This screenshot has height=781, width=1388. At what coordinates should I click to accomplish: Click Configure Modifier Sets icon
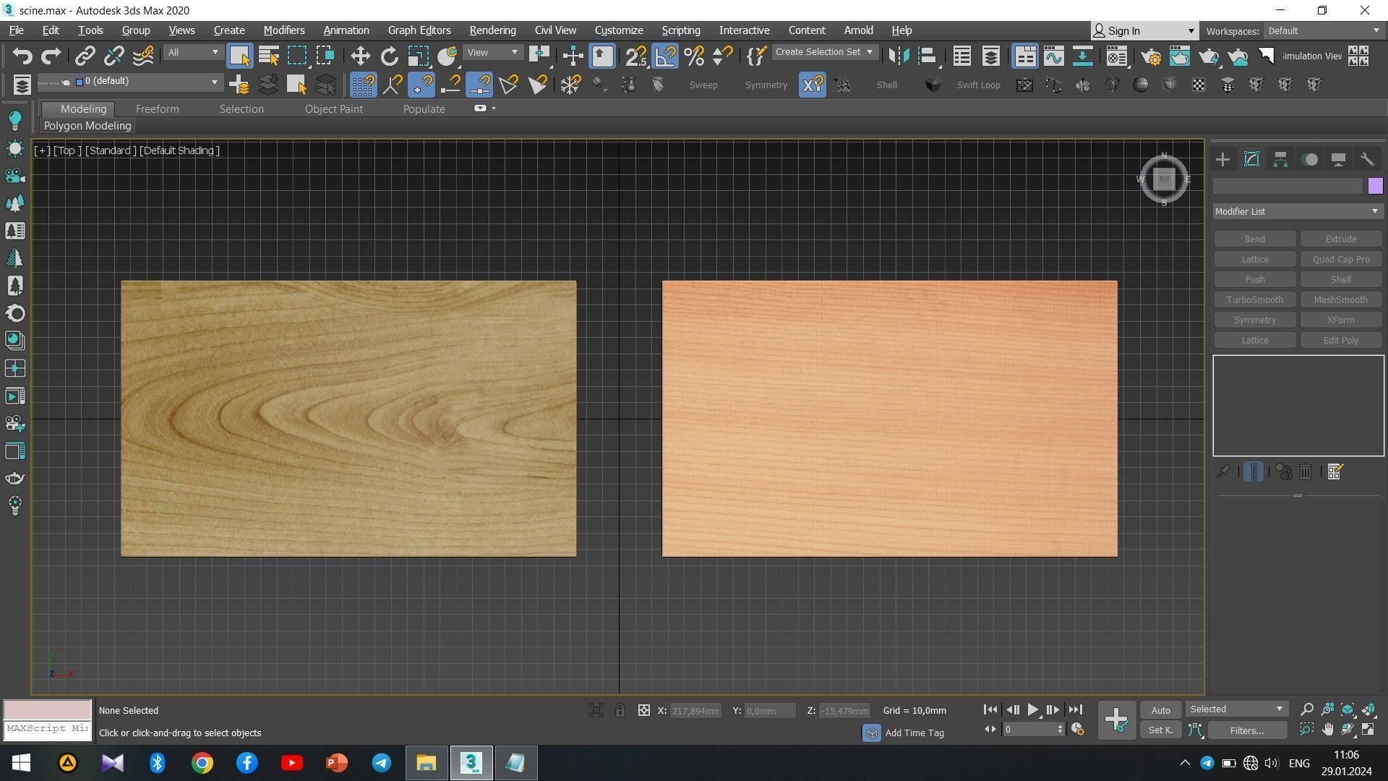tap(1335, 472)
